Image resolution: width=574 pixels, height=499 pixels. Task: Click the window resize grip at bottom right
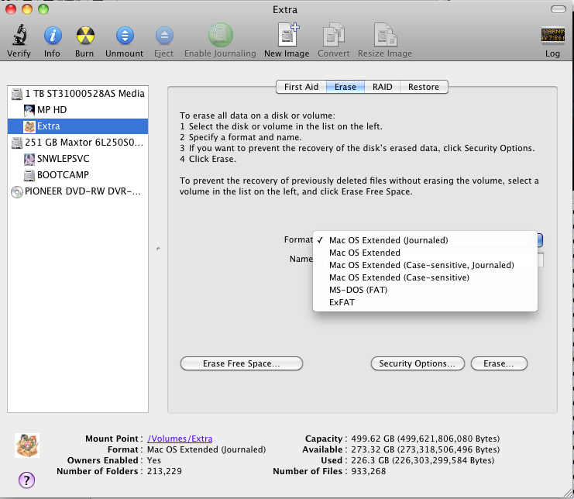tap(569, 494)
